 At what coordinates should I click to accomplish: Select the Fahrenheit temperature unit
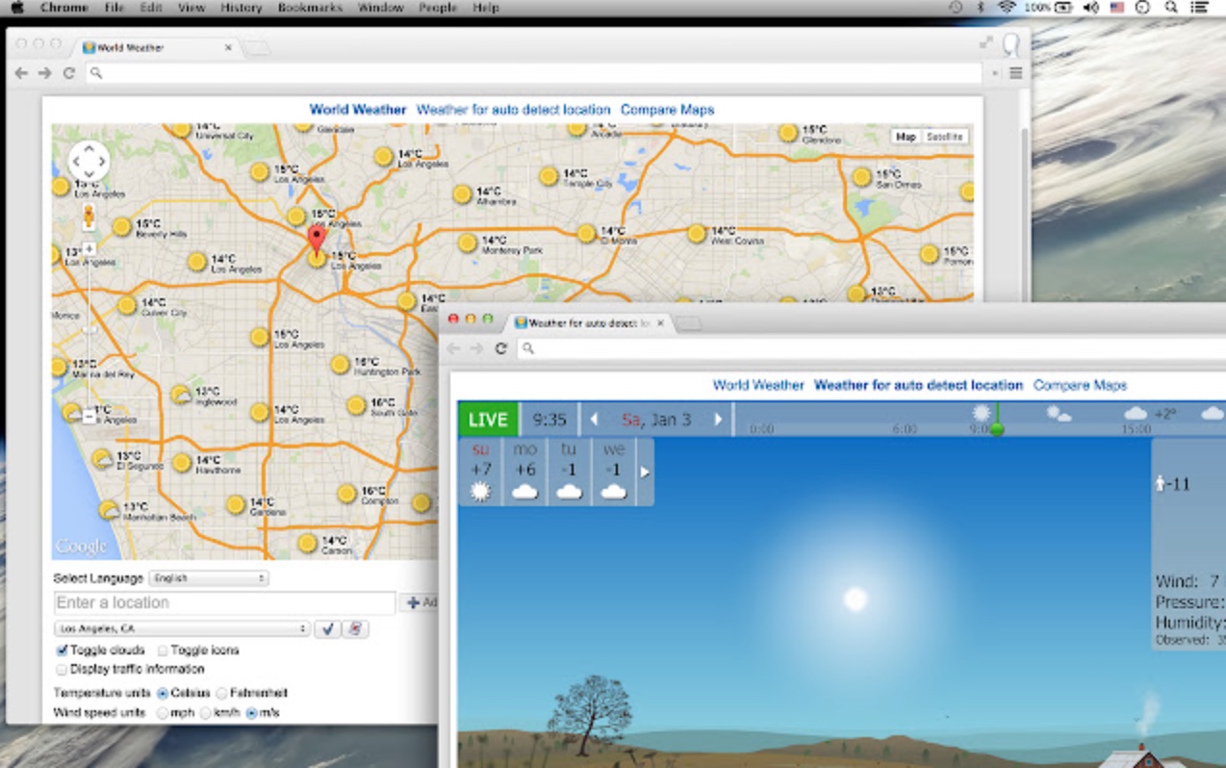point(222,693)
